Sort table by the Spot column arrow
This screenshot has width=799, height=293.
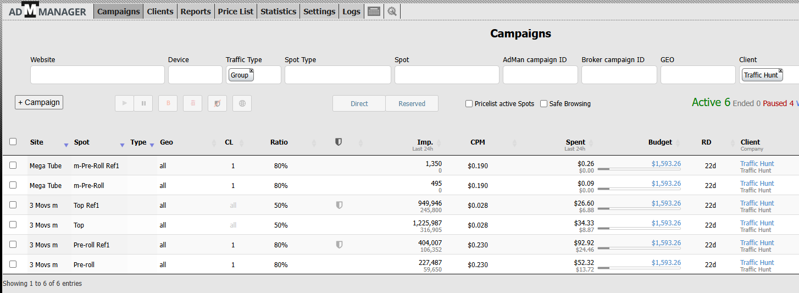(122, 145)
